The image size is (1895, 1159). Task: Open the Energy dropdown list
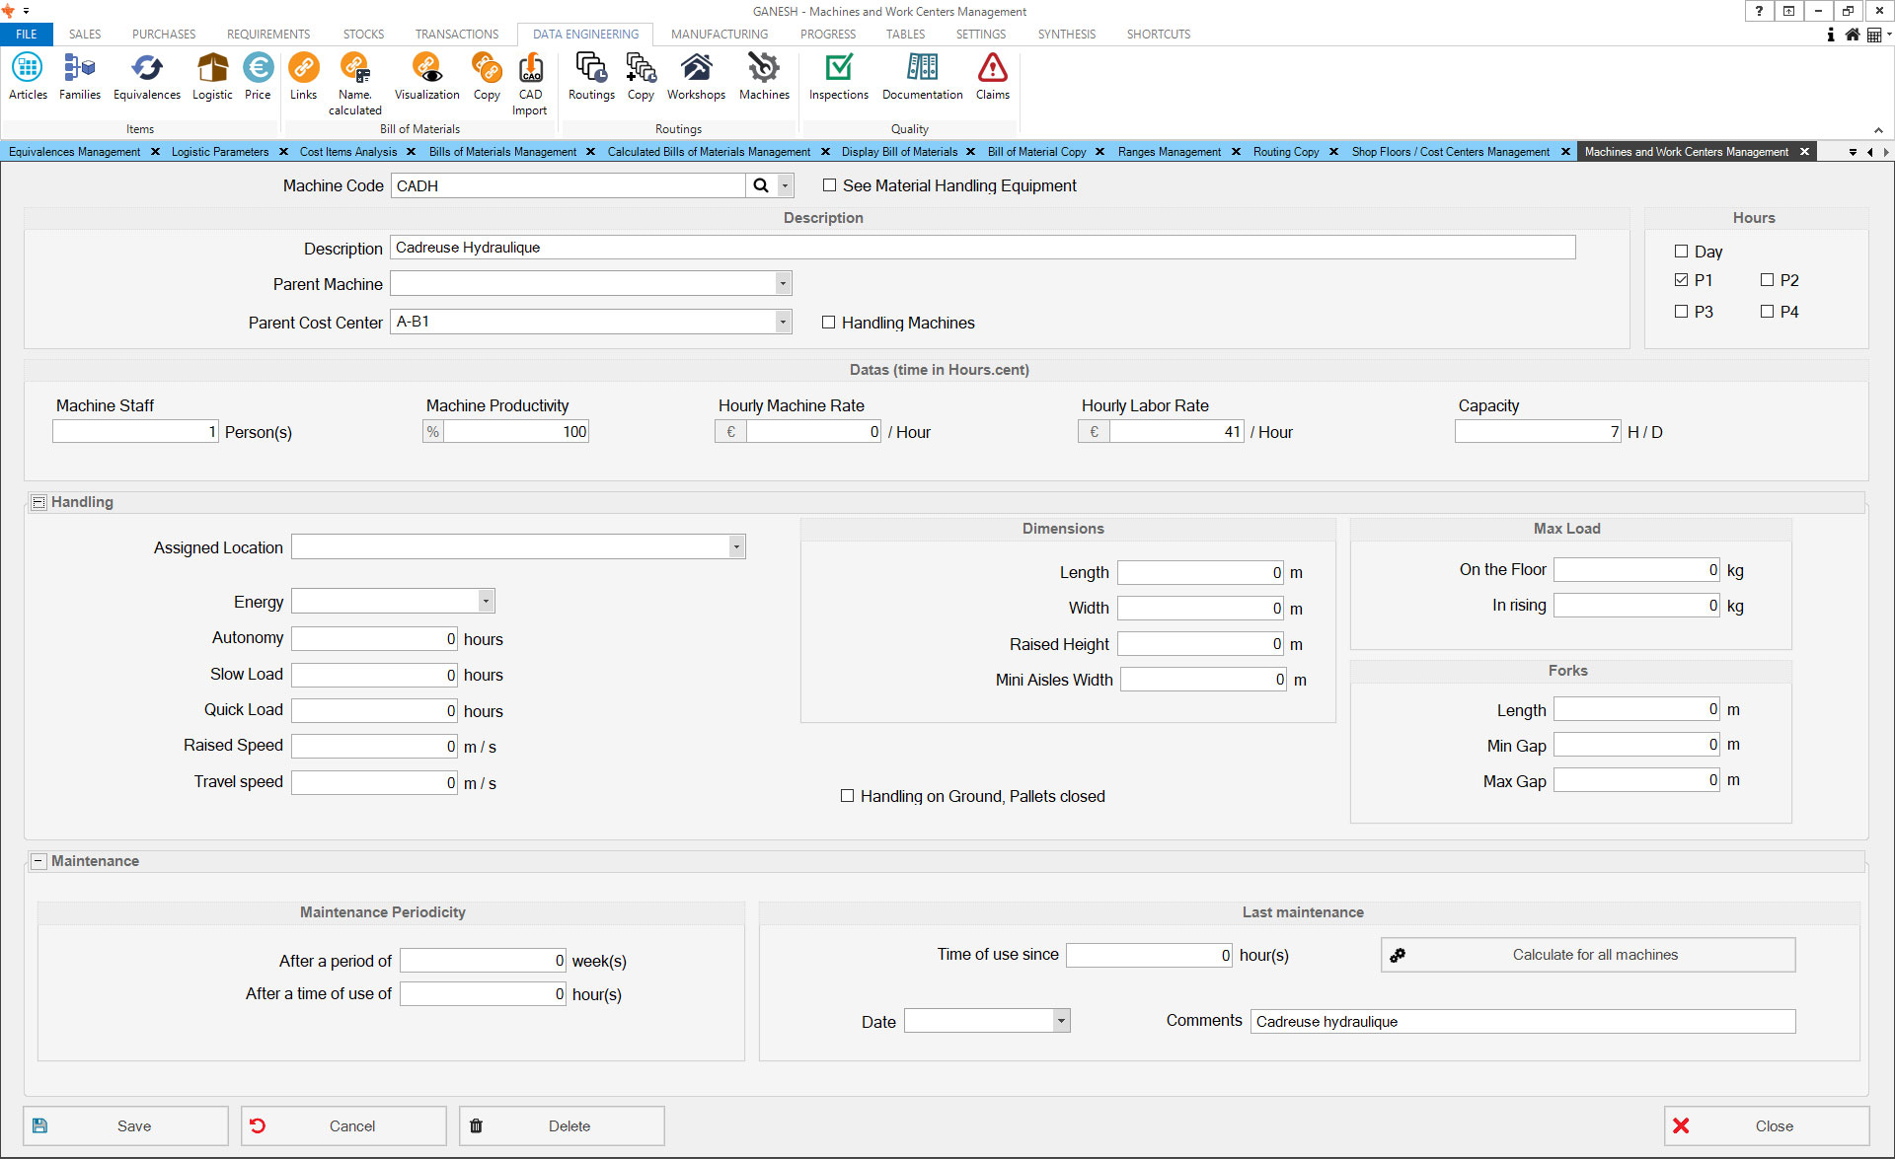click(486, 601)
